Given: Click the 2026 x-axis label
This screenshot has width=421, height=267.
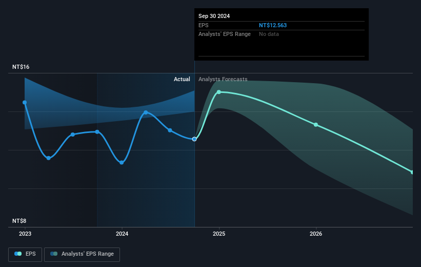Looking at the screenshot, I should pyautogui.click(x=316, y=234).
